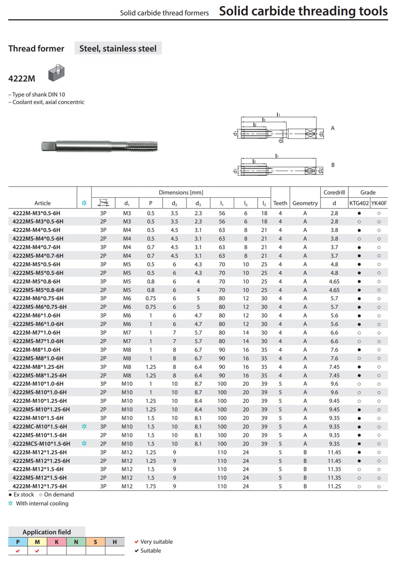This screenshot has width=396, height=564.
Task: Click the KTG402 circle for 4222MS-M3*0.5-6H
Action: (359, 222)
